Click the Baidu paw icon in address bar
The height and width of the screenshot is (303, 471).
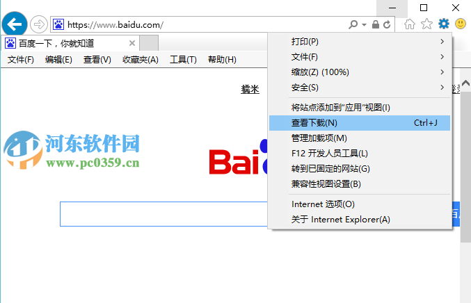pyautogui.click(x=58, y=24)
